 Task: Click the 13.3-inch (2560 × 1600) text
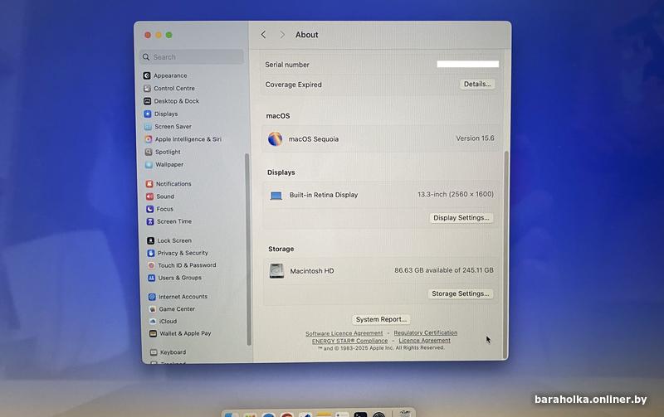(456, 195)
